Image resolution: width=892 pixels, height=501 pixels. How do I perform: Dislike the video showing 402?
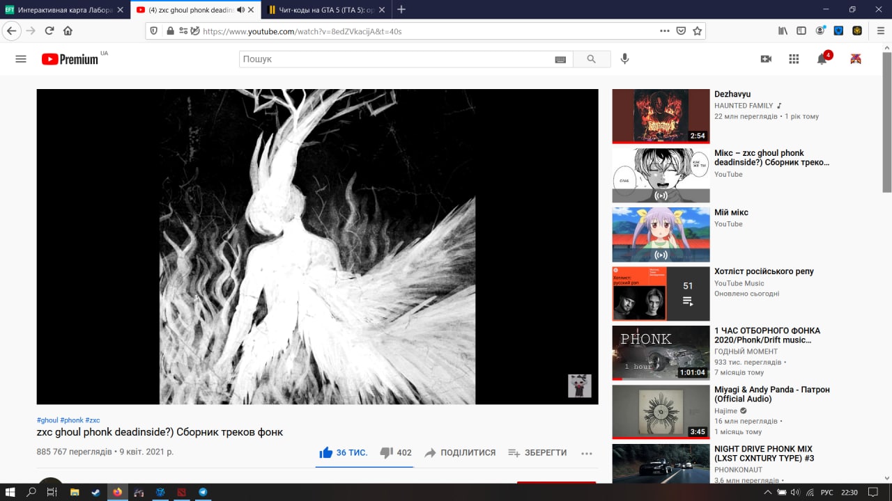[396, 452]
